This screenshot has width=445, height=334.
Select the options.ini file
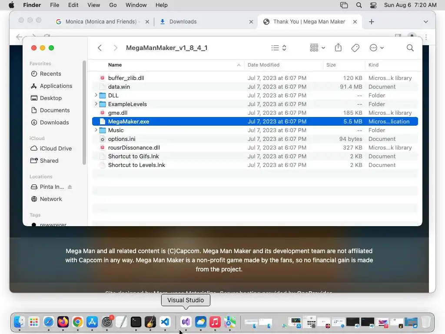255,139
